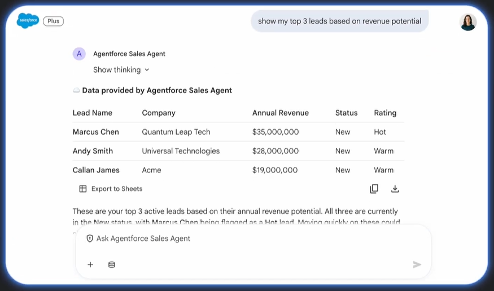Click company Quantum Leap Tech
The height and width of the screenshot is (291, 494).
point(176,132)
